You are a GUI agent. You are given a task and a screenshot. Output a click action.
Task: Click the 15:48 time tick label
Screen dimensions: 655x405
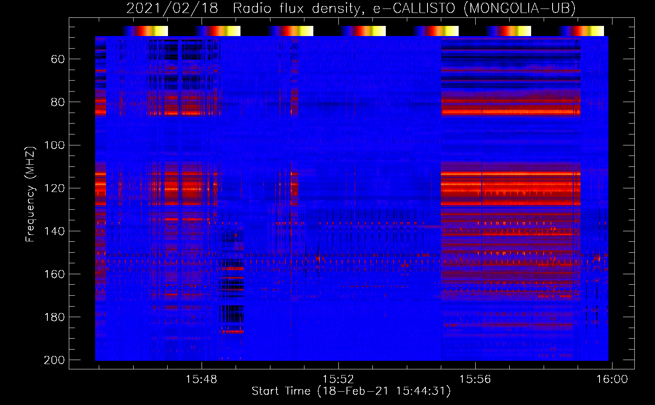(201, 379)
